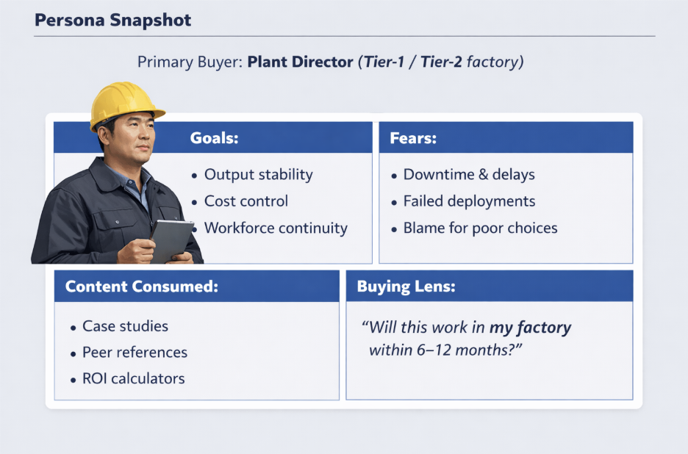Click the Buying Lens header
Image resolution: width=688 pixels, height=454 pixels.
coord(489,286)
